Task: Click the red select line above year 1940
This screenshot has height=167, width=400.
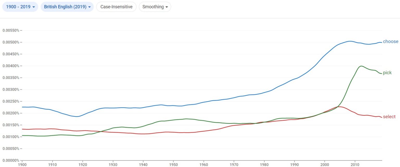Action: coord(143,134)
